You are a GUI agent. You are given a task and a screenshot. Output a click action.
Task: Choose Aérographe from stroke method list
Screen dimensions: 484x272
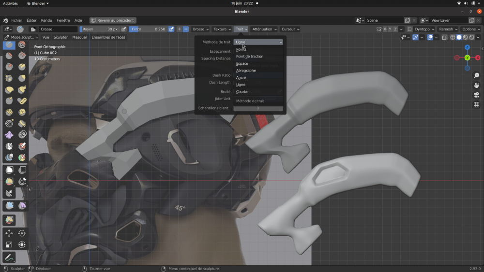tap(246, 71)
